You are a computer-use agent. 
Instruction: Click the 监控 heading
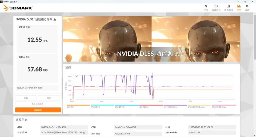pos(68,67)
